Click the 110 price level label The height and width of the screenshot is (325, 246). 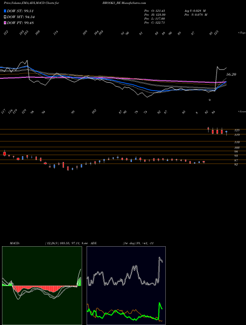point(237,142)
